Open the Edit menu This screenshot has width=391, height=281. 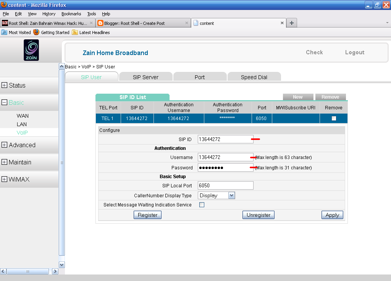coord(18,14)
